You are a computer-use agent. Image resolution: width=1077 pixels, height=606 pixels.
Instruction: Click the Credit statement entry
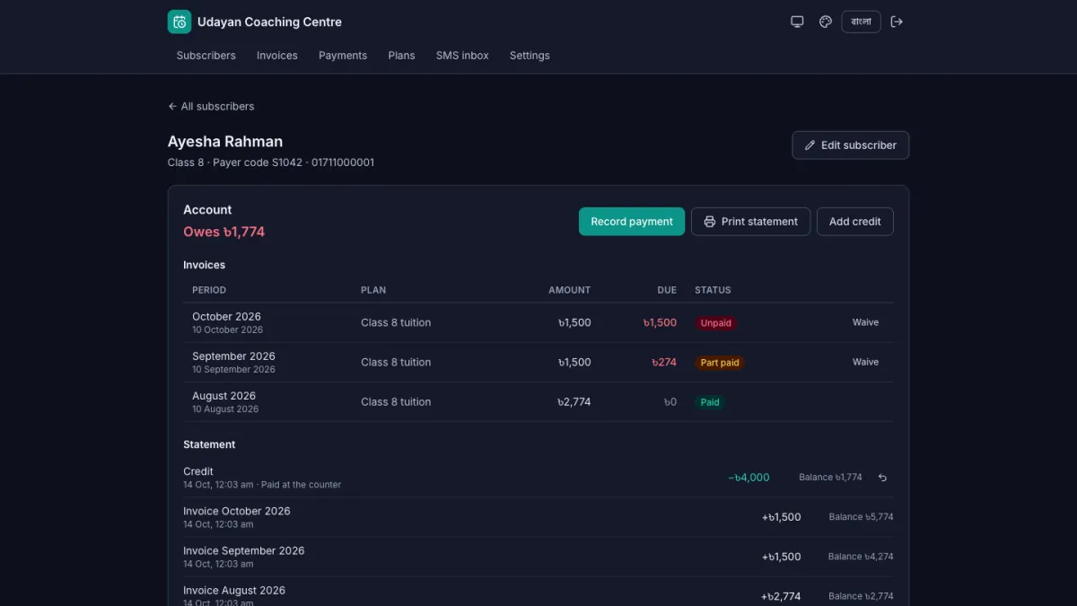coord(198,471)
